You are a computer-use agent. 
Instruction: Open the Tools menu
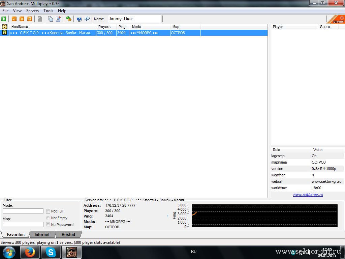pyautogui.click(x=48, y=10)
